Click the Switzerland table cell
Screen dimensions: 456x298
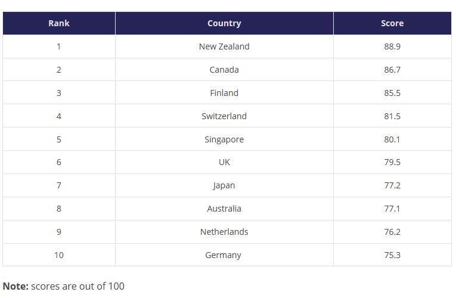[224, 116]
